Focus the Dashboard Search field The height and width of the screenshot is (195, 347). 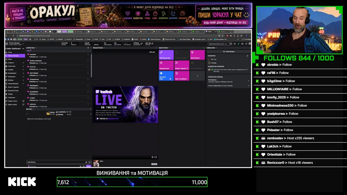click(x=219, y=44)
